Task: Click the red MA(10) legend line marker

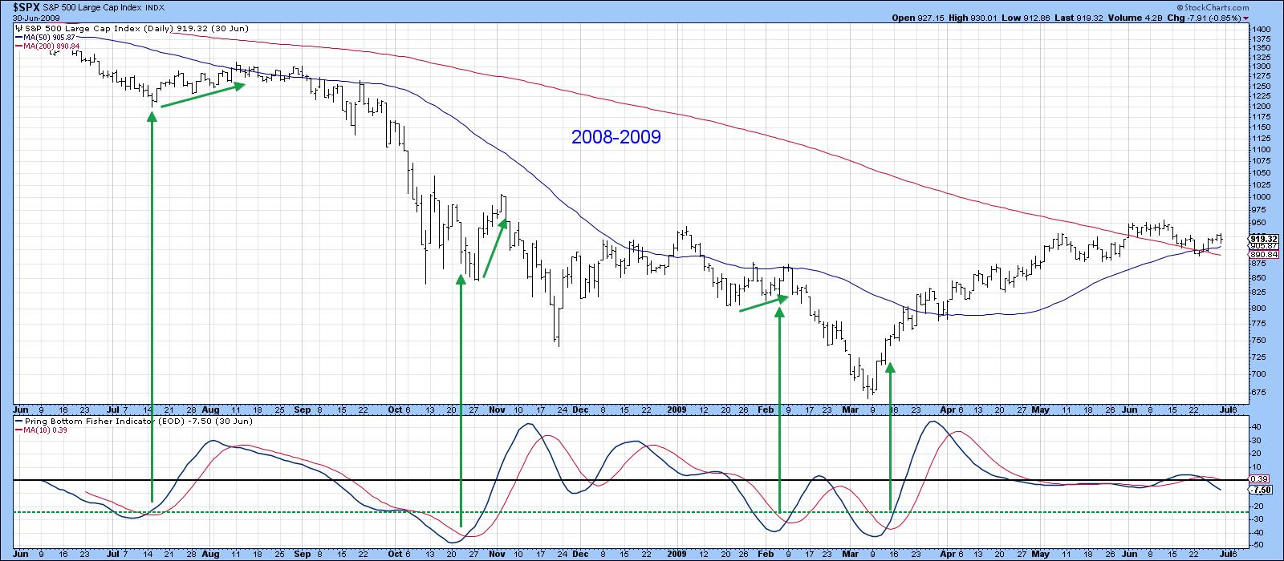Action: pos(17,430)
